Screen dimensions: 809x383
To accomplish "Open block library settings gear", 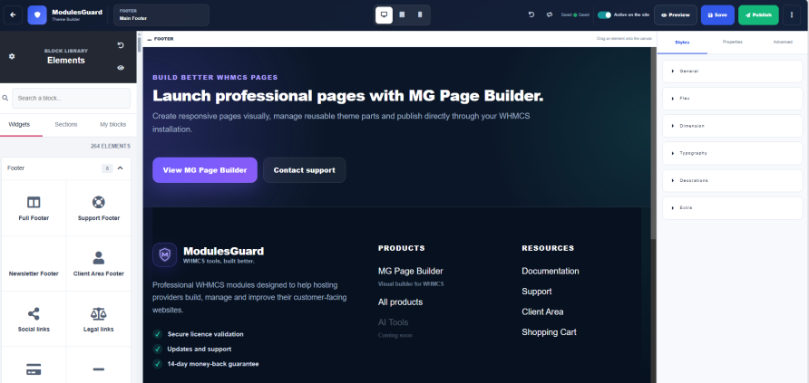I will 12,56.
